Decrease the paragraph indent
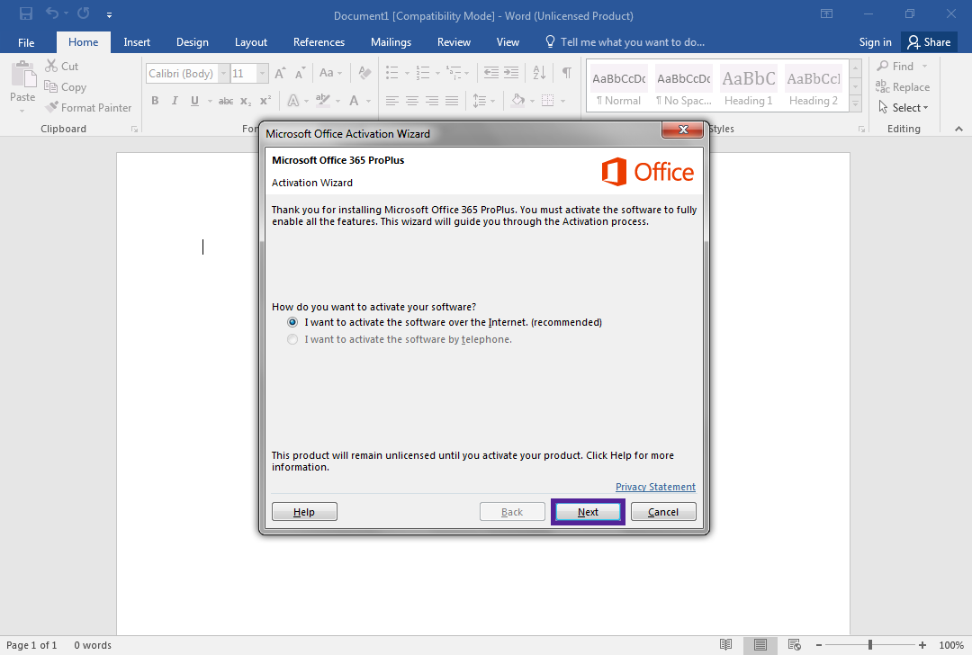The image size is (972, 655). coord(491,73)
